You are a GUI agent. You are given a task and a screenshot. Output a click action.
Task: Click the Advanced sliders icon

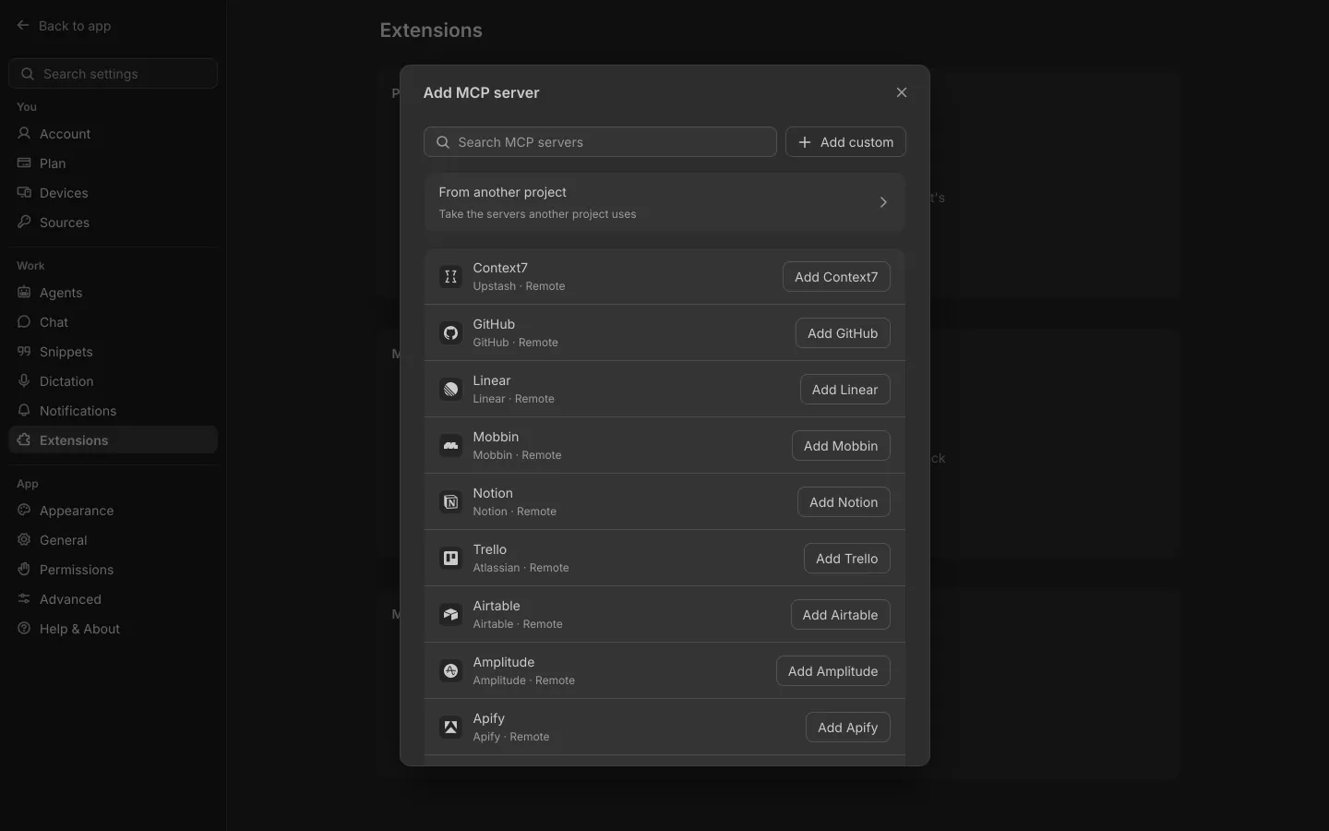click(24, 599)
